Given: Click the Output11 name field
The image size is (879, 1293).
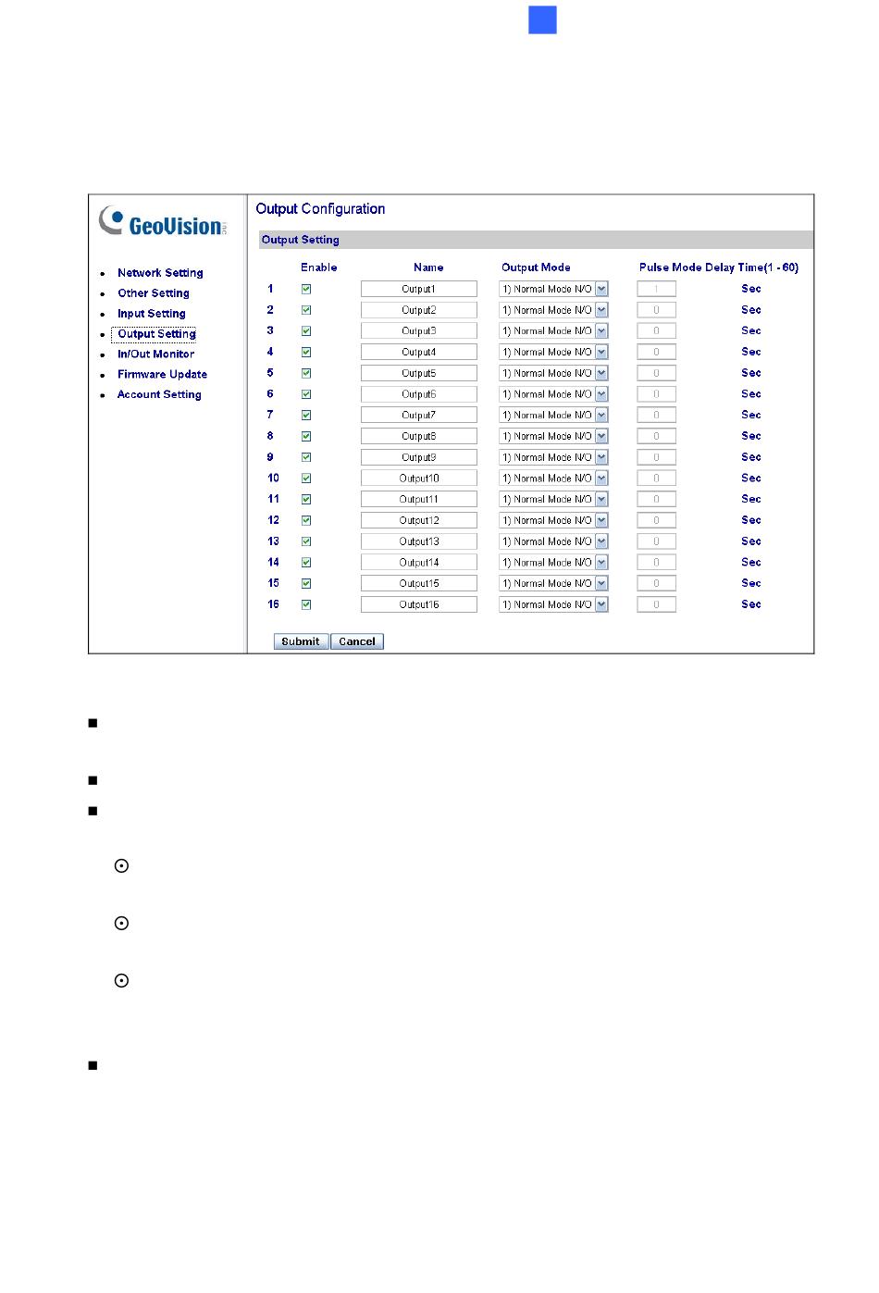Looking at the screenshot, I should (419, 500).
